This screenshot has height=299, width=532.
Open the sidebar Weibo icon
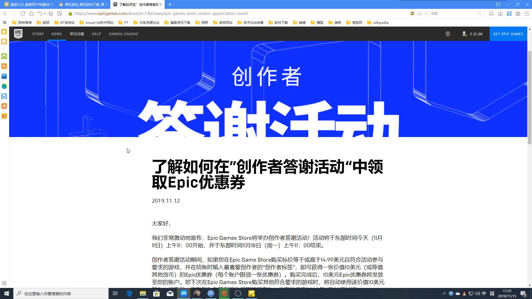pos(4,116)
